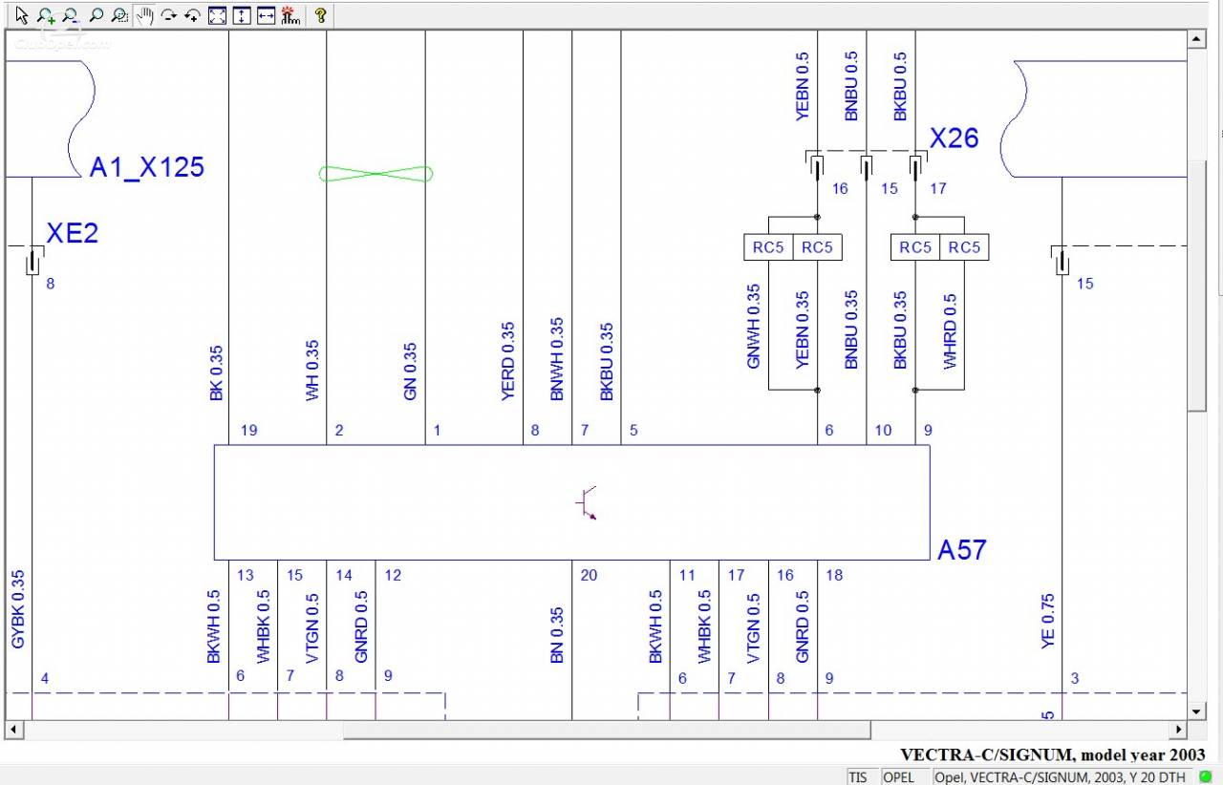Click the TIS status bar field
The width and height of the screenshot is (1223, 785).
pyautogui.click(x=863, y=777)
